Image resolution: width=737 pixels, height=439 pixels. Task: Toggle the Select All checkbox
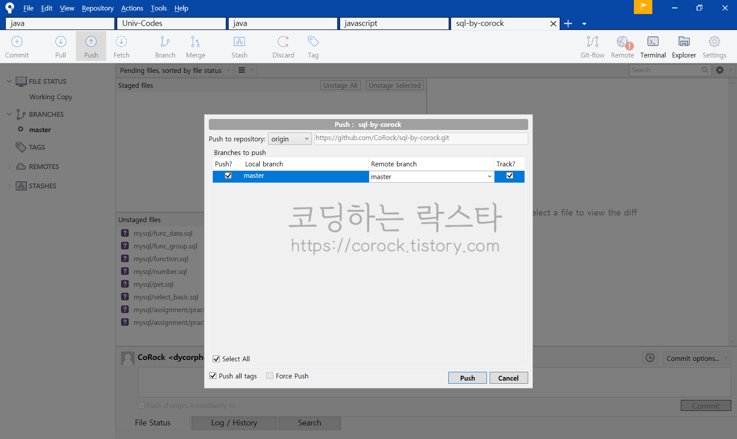216,359
